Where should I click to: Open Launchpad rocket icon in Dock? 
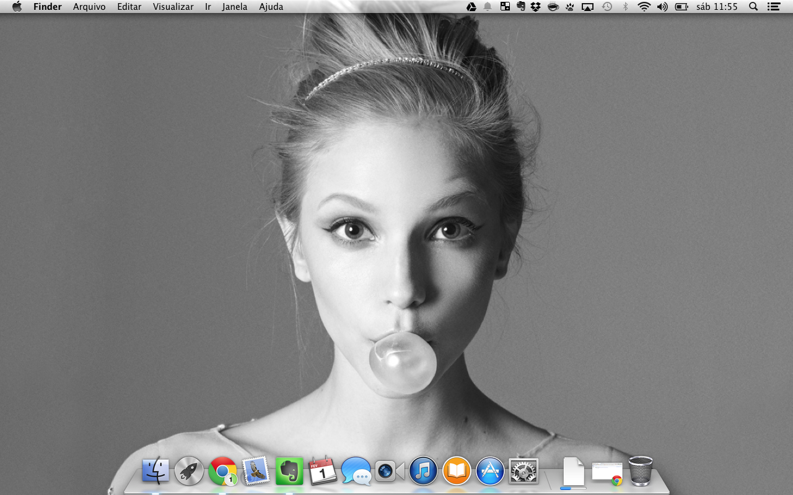[189, 471]
